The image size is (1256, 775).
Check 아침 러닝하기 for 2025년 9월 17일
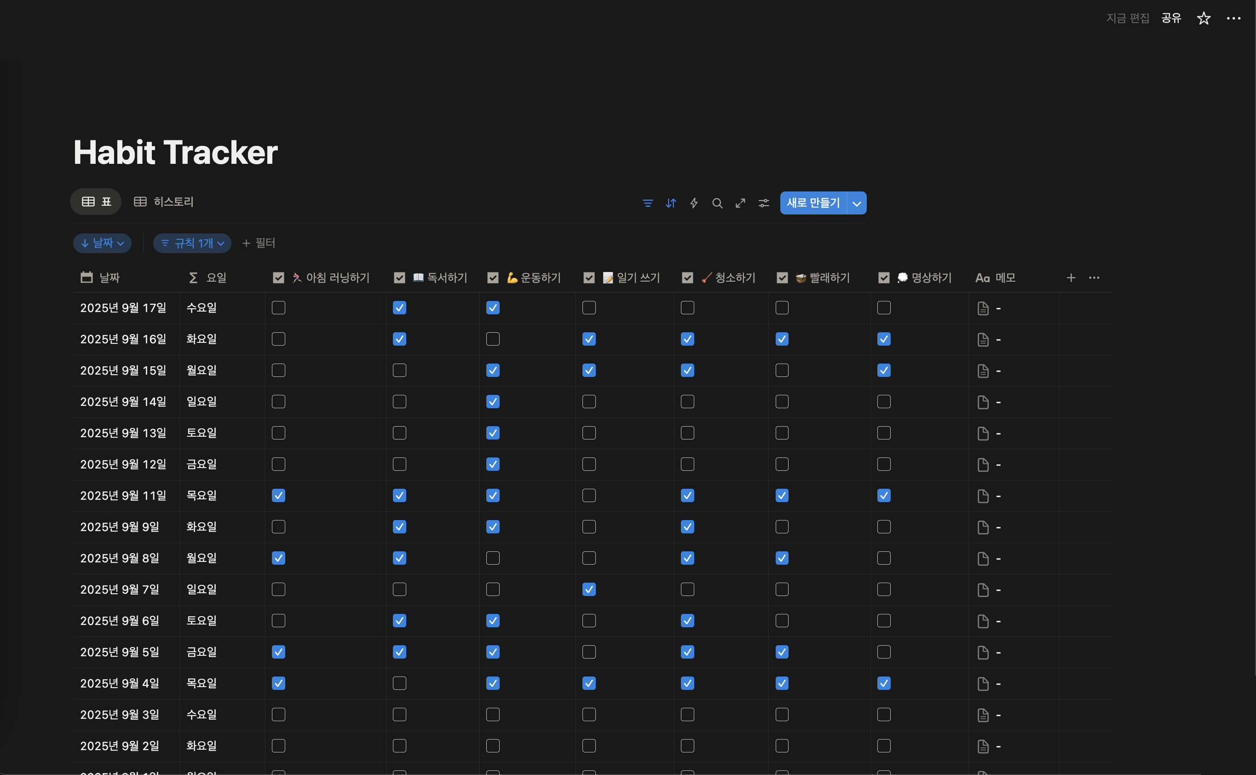pyautogui.click(x=278, y=308)
